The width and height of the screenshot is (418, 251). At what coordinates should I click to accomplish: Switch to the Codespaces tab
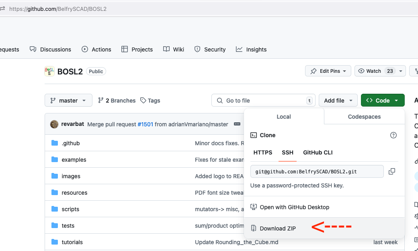pos(364,117)
